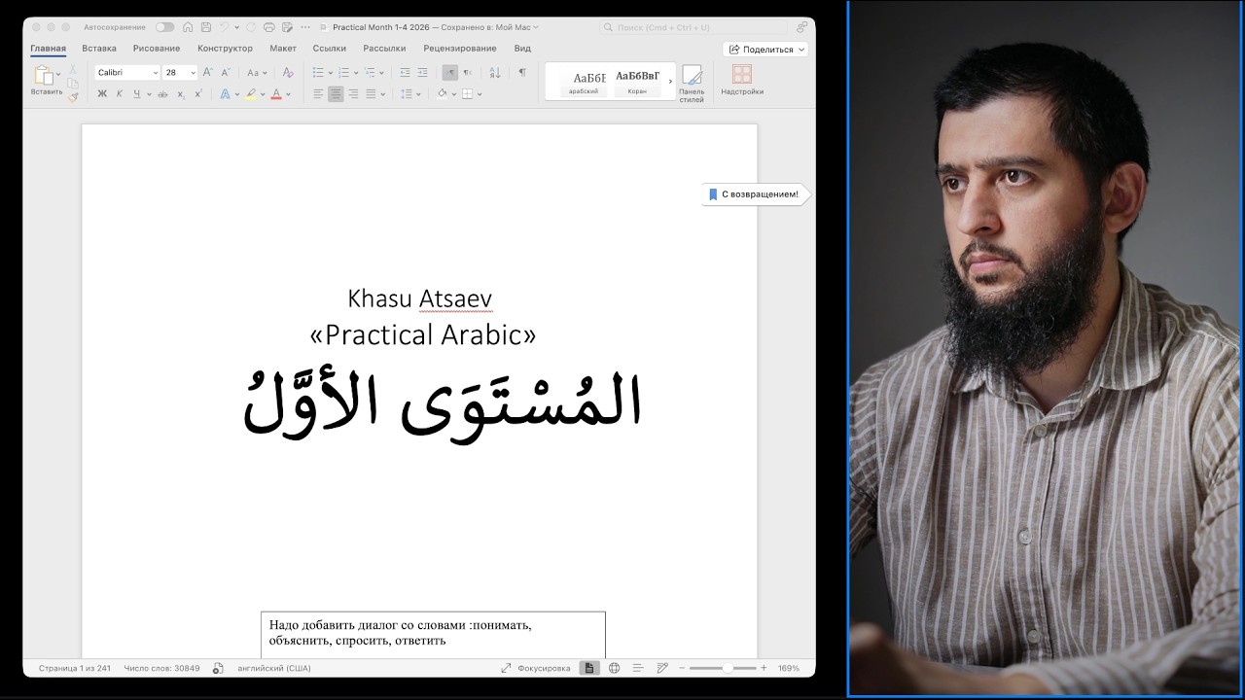The height and width of the screenshot is (700, 1245).
Task: Toggle Italic К formatting
Action: [x=120, y=94]
